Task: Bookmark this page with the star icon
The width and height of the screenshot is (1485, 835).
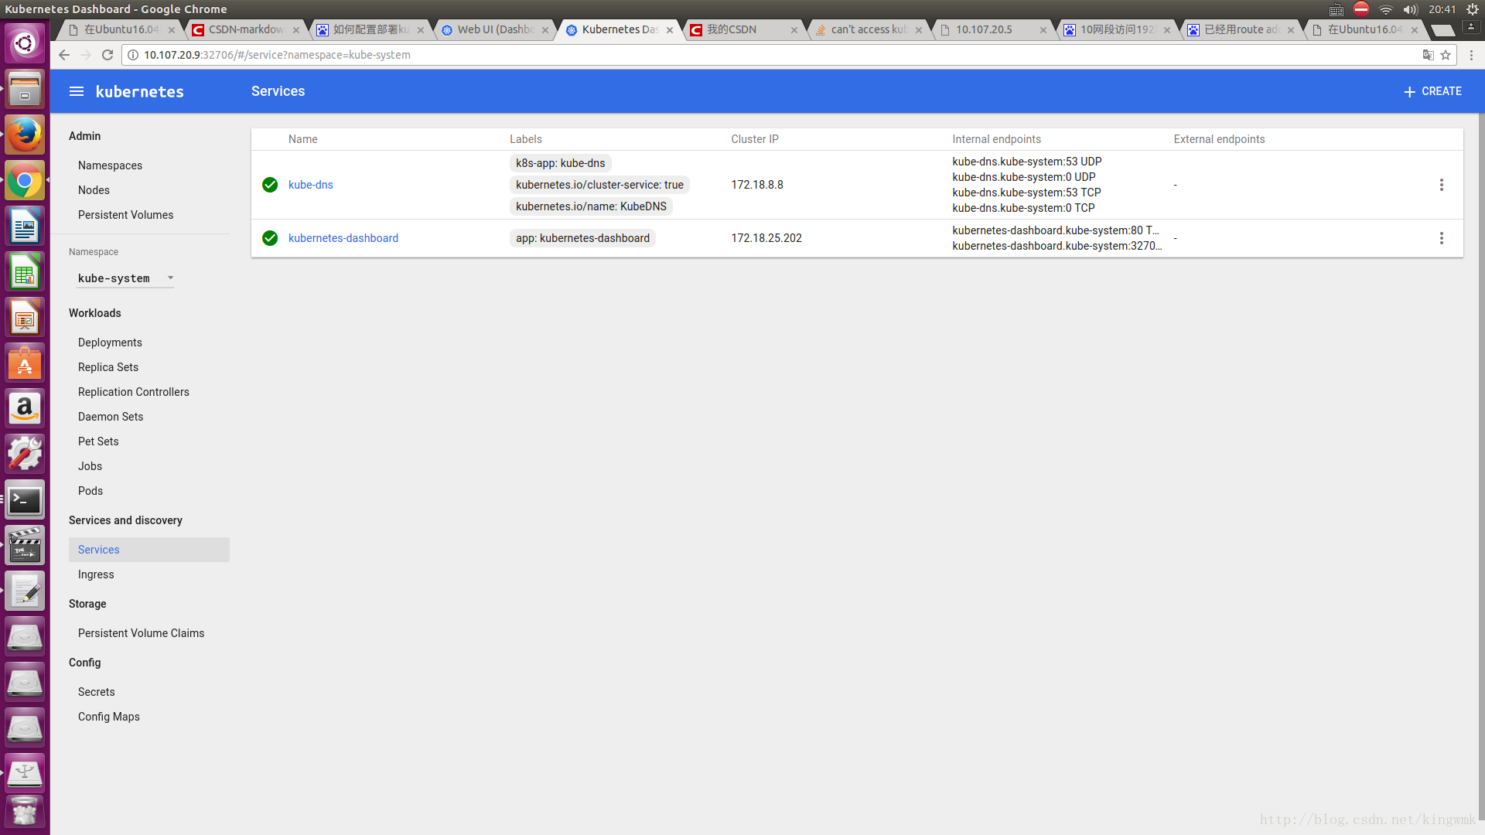Action: pos(1445,55)
